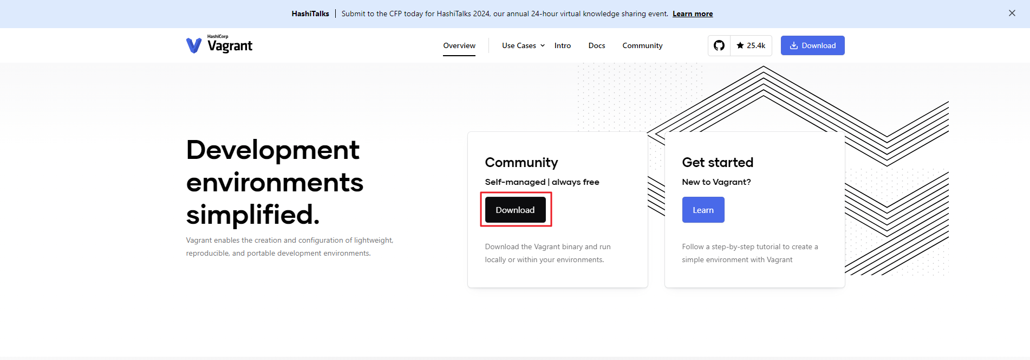Click the 'Vagrant enables the creation' description

pos(290,246)
